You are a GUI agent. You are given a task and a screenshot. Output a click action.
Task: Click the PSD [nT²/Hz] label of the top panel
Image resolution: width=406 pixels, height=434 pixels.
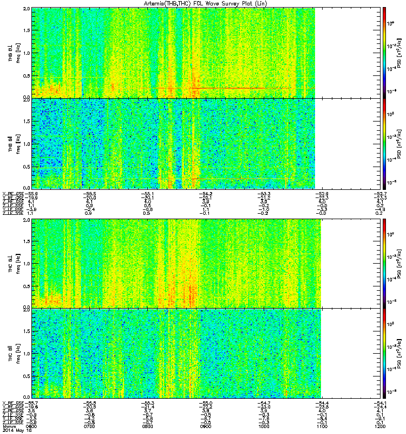coord(399,53)
